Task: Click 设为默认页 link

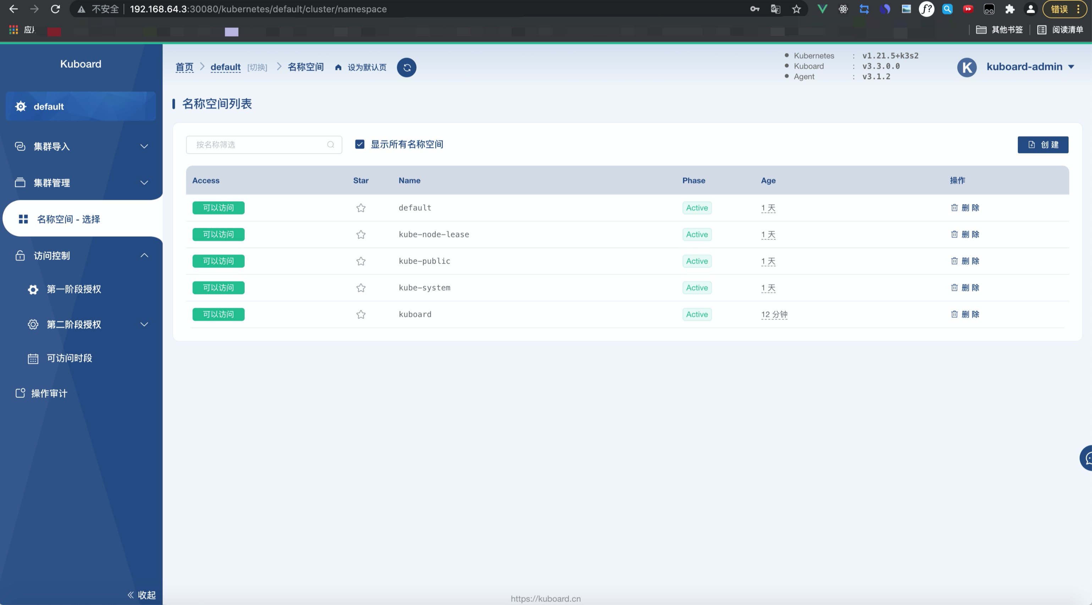Action: [x=367, y=67]
